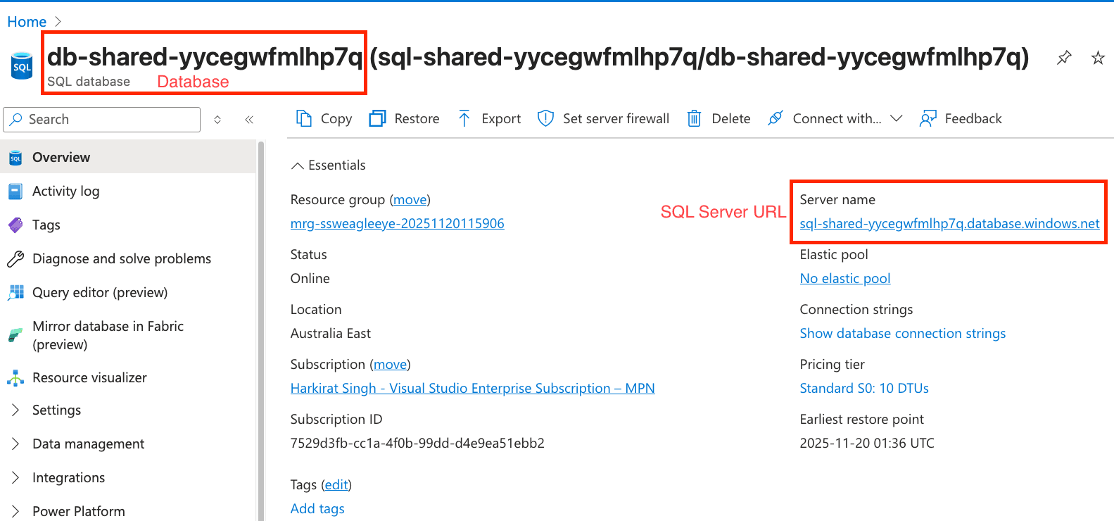Viewport: 1114px width, 521px height.
Task: Expand the Settings section in sidebar
Action: (56, 410)
